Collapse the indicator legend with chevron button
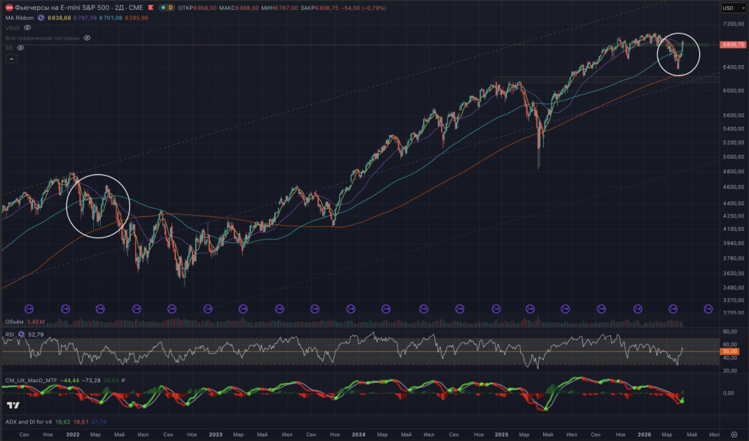Screen dimensions: 749x441 pos(11,59)
